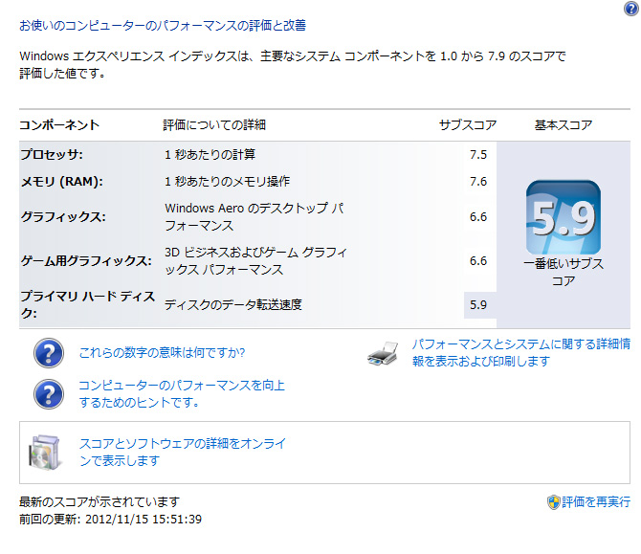The height and width of the screenshot is (554, 641).
Task: Open link これらの数字の意味は何ですか?
Action: pyautogui.click(x=162, y=352)
